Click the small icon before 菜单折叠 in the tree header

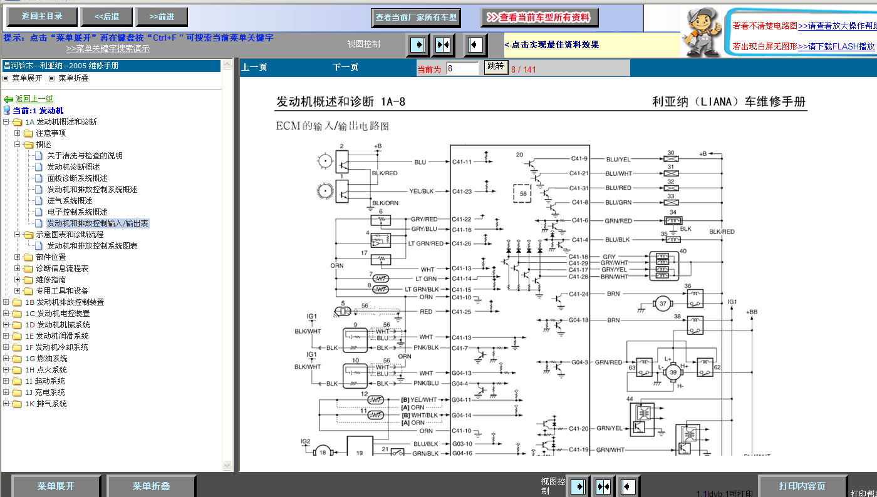point(52,78)
